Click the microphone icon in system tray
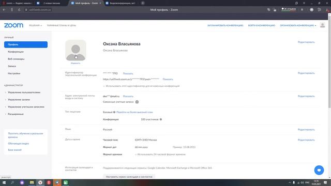331x186 pixels. pos(294,182)
